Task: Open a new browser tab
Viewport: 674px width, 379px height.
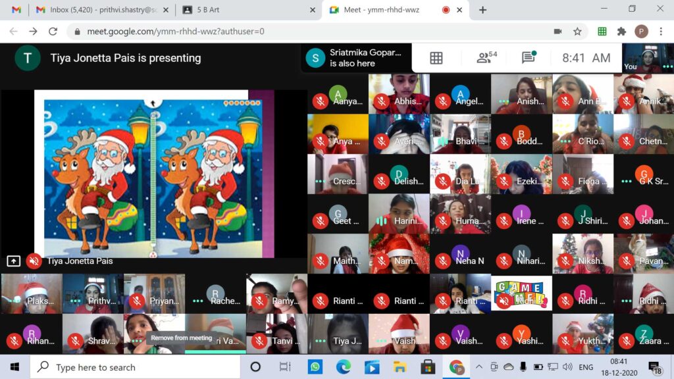Action: pos(482,10)
